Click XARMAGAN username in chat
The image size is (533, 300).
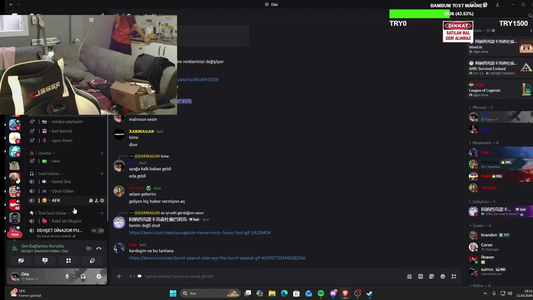pyautogui.click(x=141, y=132)
